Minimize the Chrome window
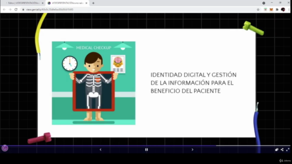The image size is (292, 164). [272, 3]
